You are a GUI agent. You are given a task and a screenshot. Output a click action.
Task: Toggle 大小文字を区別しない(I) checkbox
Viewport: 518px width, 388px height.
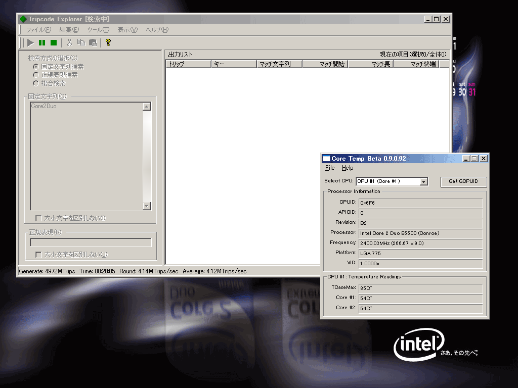[x=38, y=218]
